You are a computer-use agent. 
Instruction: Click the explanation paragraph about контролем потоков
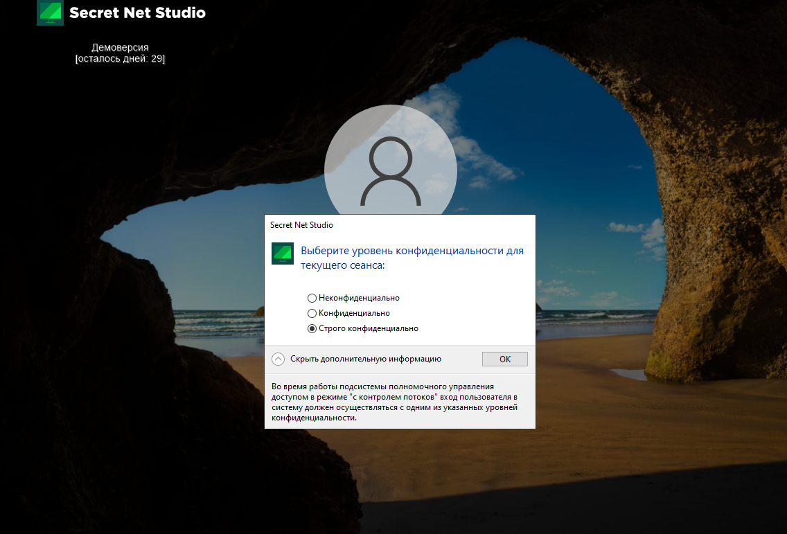click(394, 402)
